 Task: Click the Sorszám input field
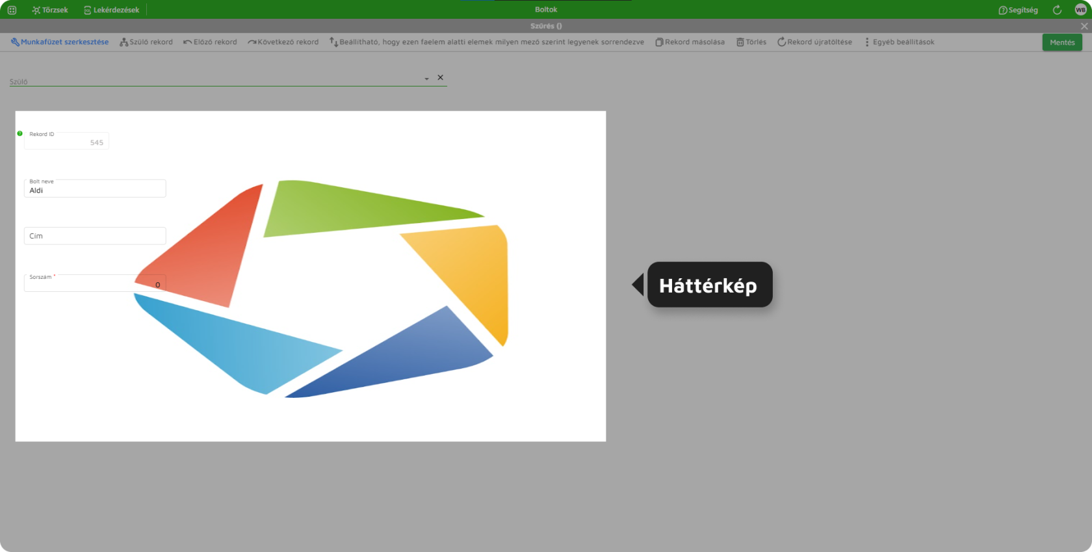[x=95, y=283]
